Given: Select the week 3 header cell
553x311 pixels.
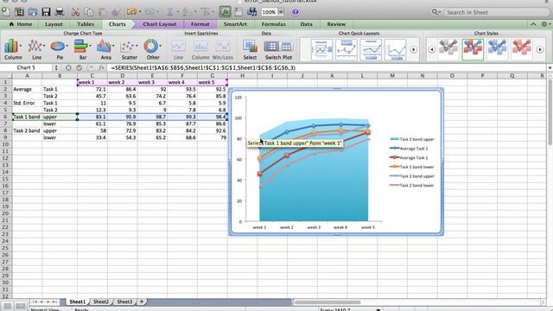Looking at the screenshot, I should (x=152, y=82).
